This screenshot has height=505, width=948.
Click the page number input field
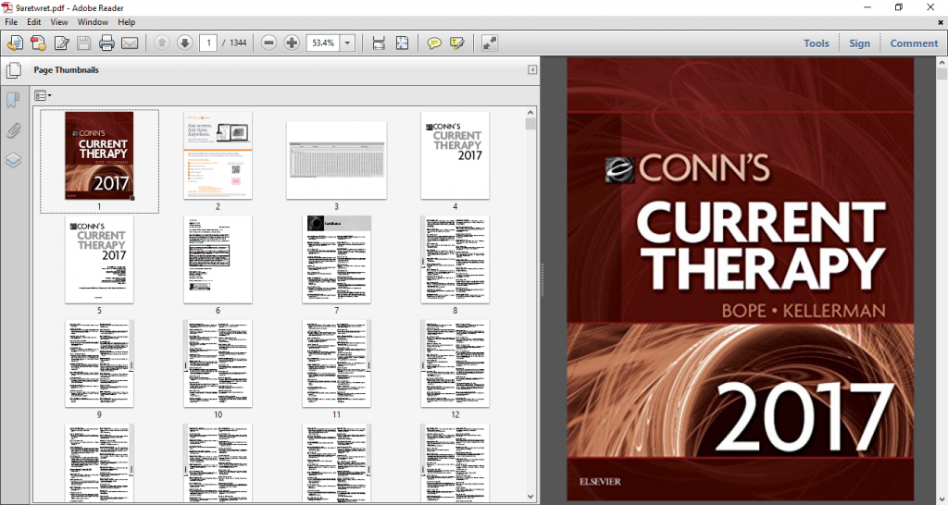[x=208, y=43]
